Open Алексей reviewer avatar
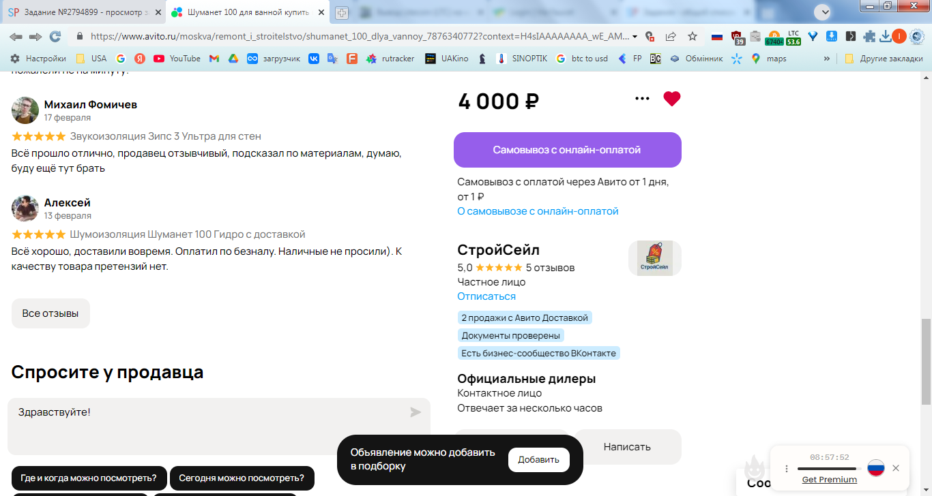Image resolution: width=932 pixels, height=496 pixels. tap(25, 208)
